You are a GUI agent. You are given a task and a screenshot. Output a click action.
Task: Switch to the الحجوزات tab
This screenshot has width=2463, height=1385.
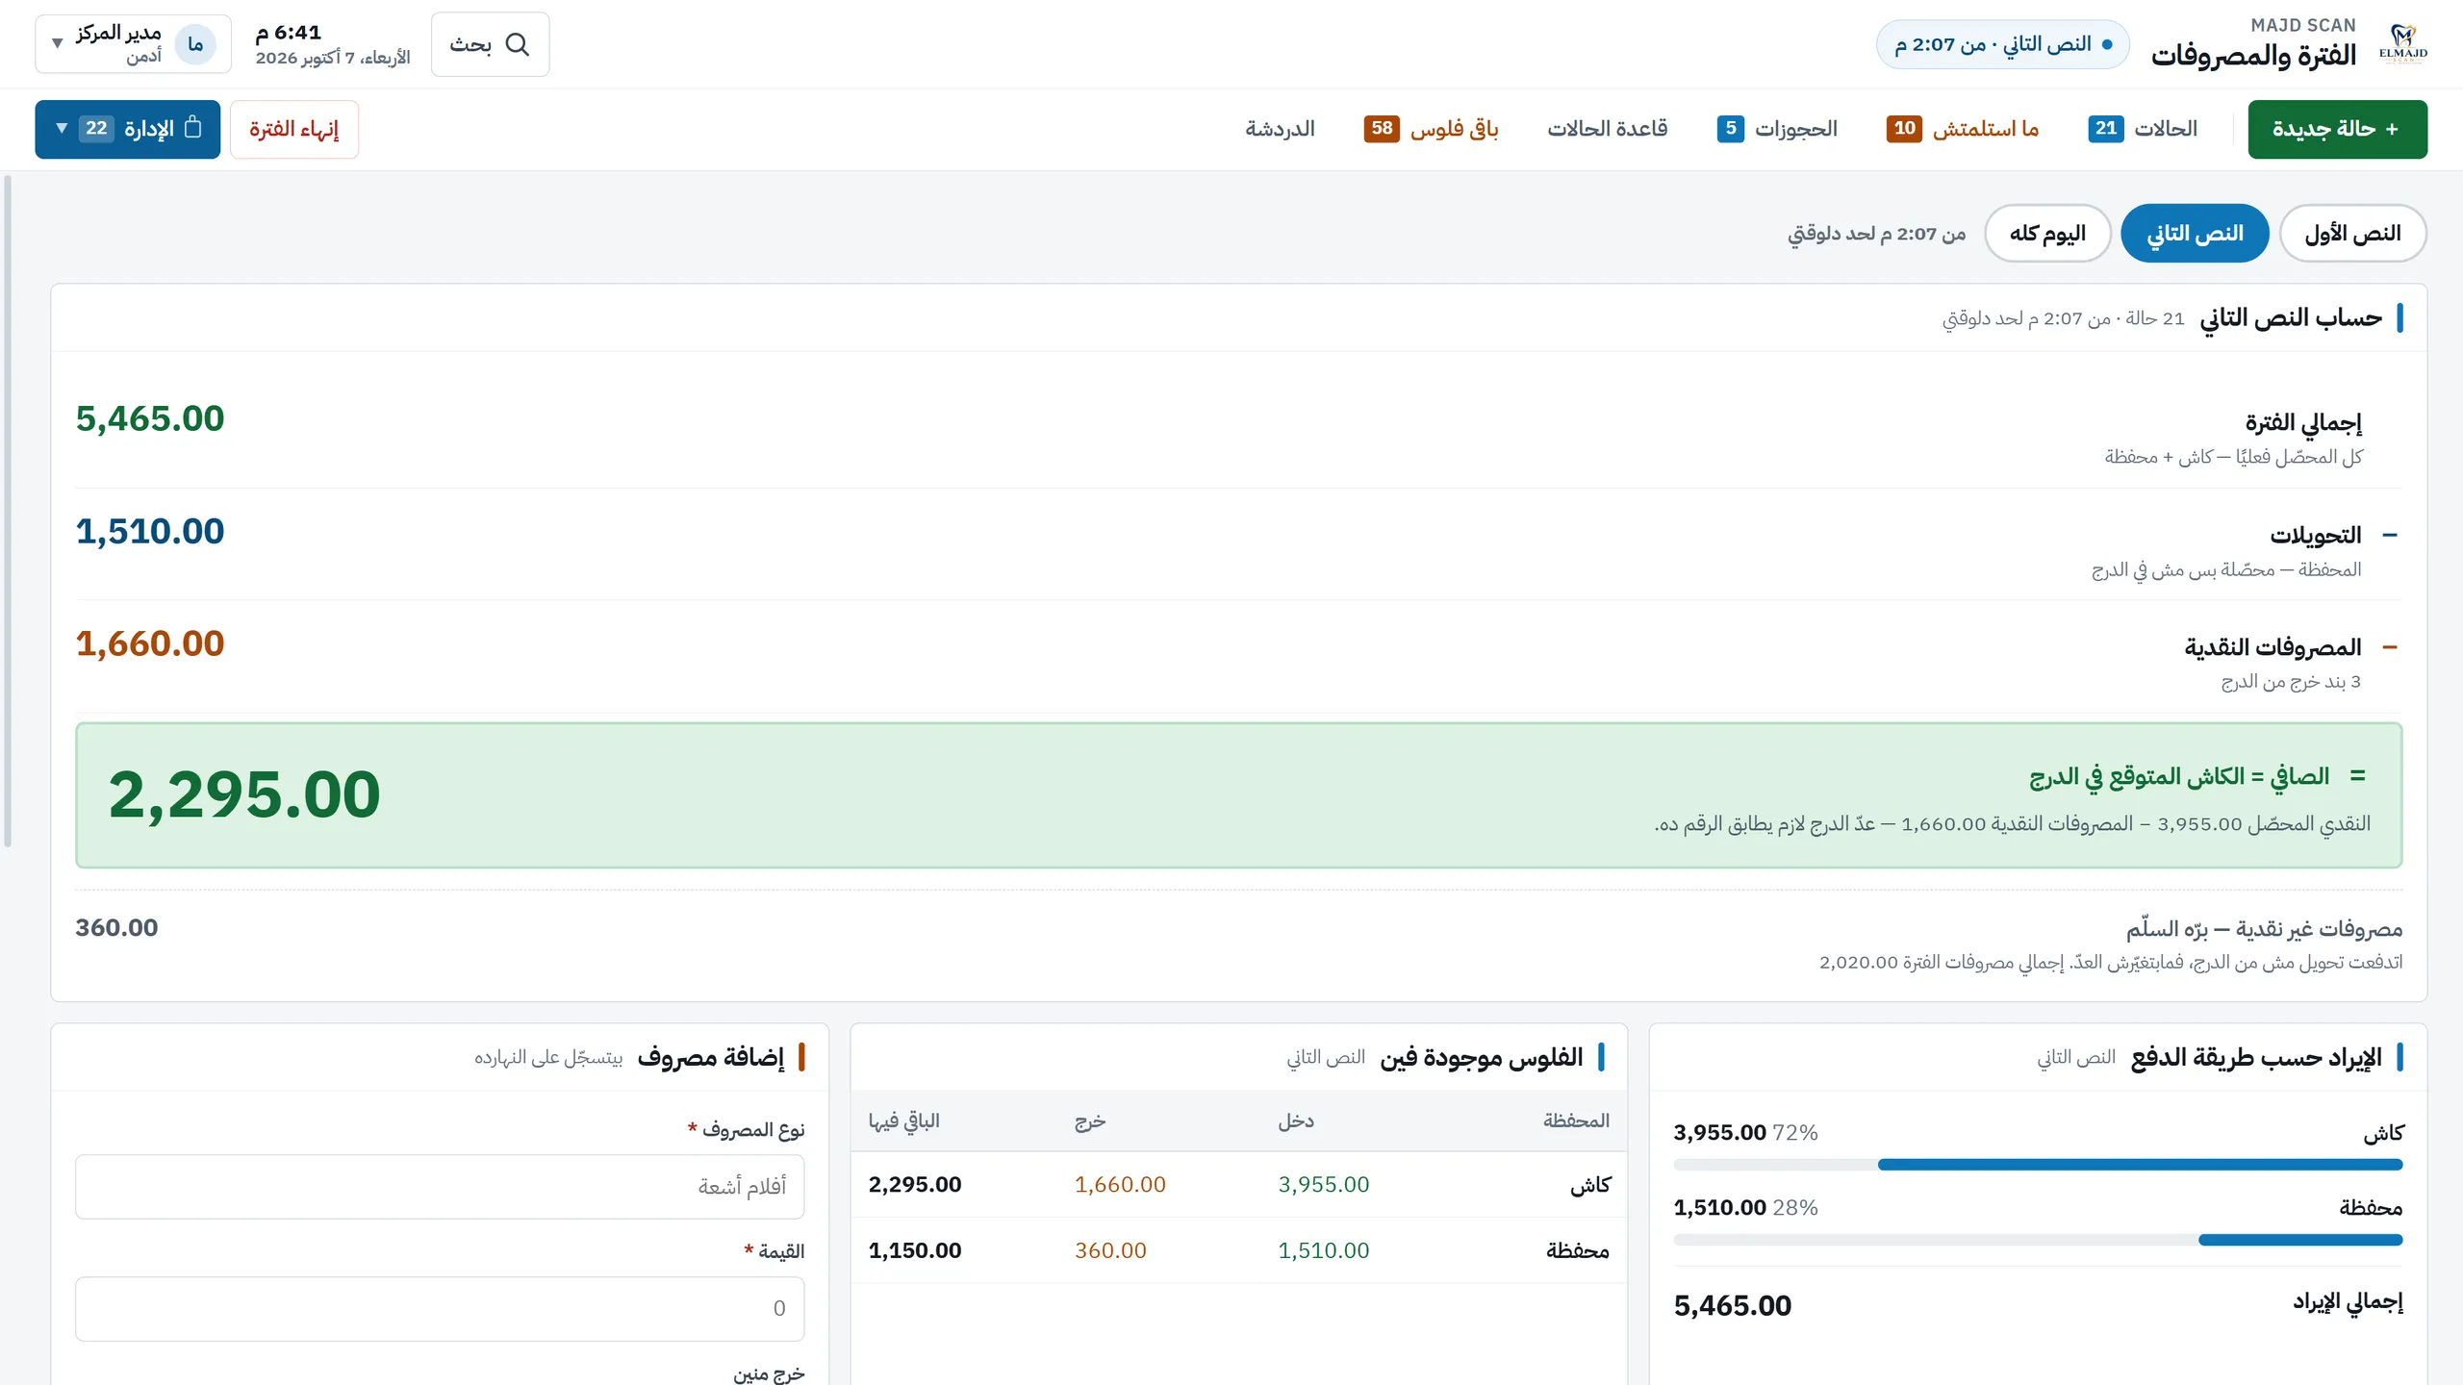(x=1777, y=129)
